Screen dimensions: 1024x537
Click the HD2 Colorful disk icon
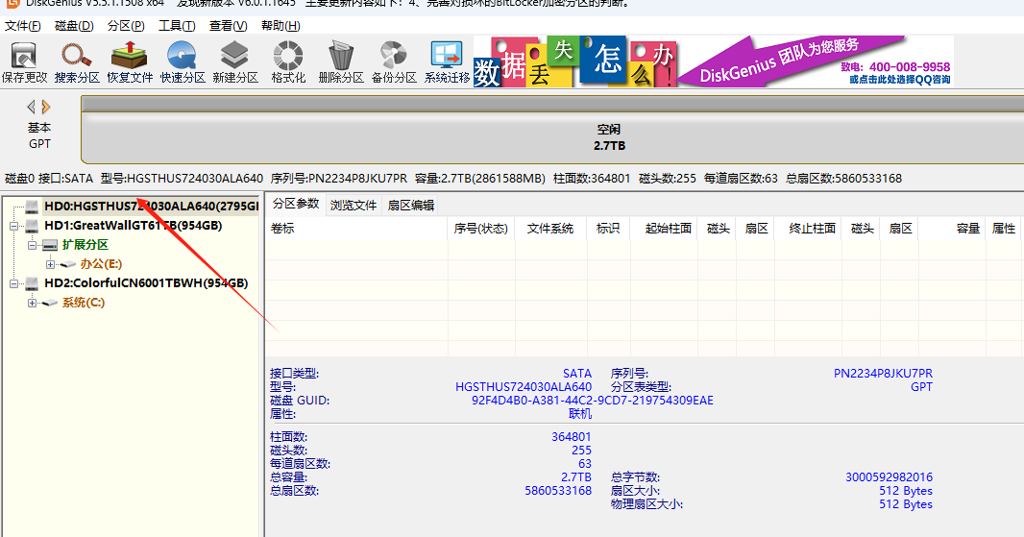(32, 283)
